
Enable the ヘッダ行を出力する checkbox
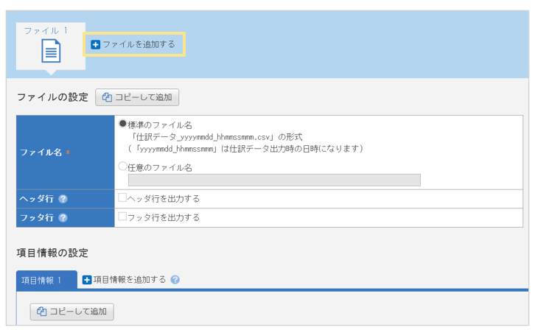(x=123, y=197)
